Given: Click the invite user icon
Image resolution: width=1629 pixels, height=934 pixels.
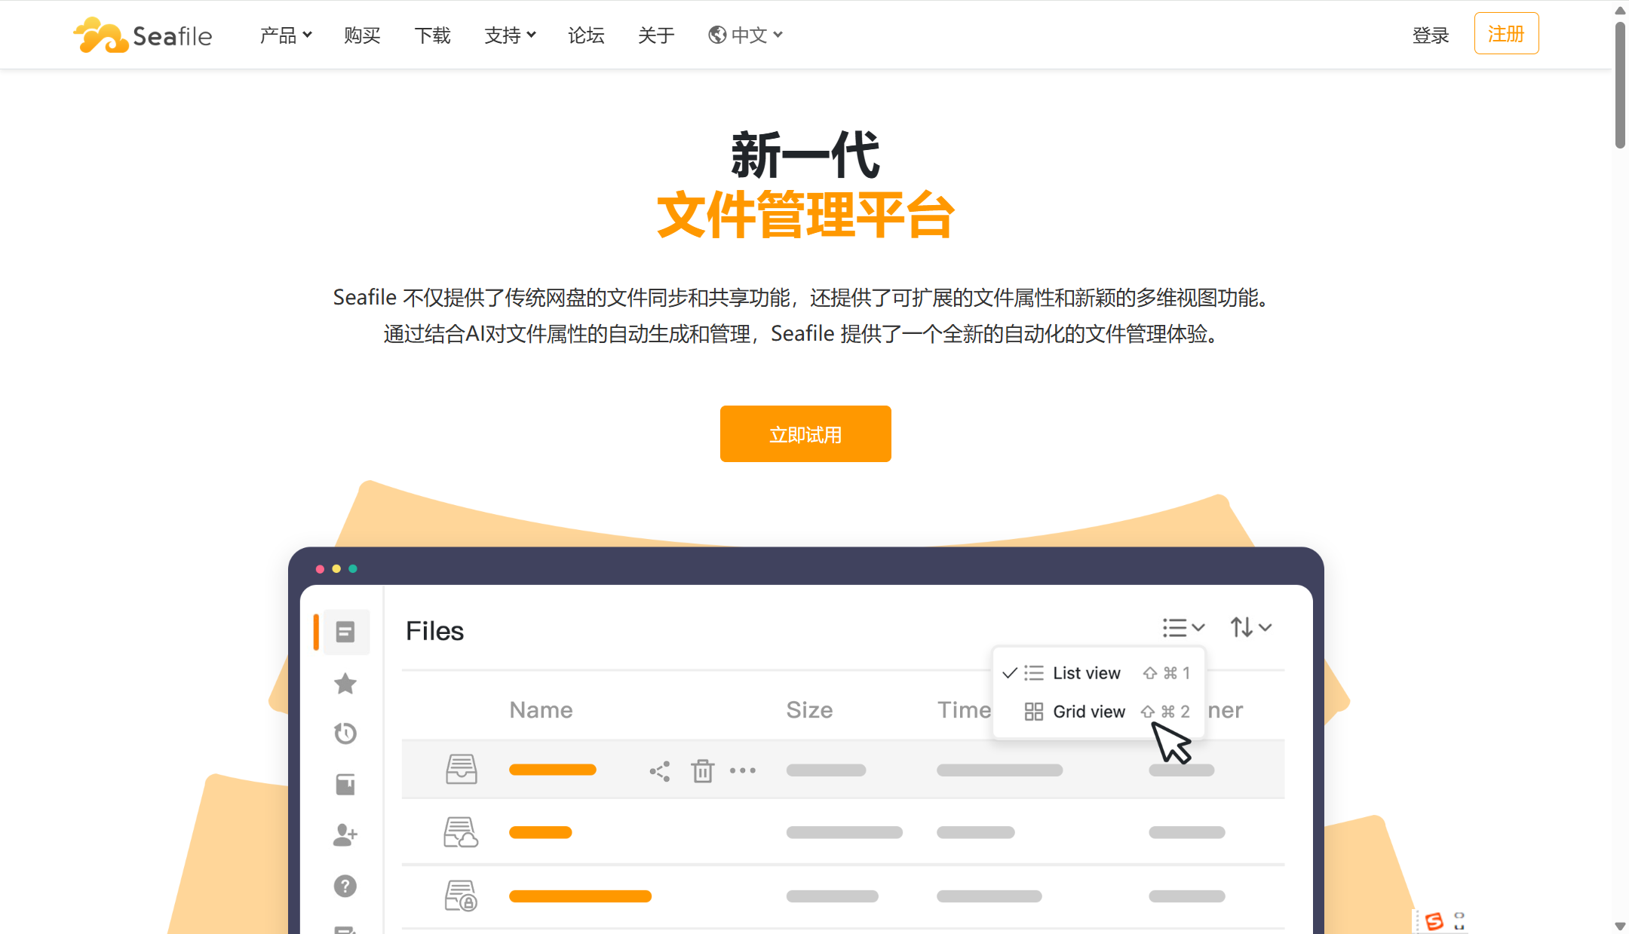Looking at the screenshot, I should click(345, 834).
